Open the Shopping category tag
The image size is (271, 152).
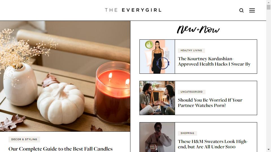pos(187,133)
